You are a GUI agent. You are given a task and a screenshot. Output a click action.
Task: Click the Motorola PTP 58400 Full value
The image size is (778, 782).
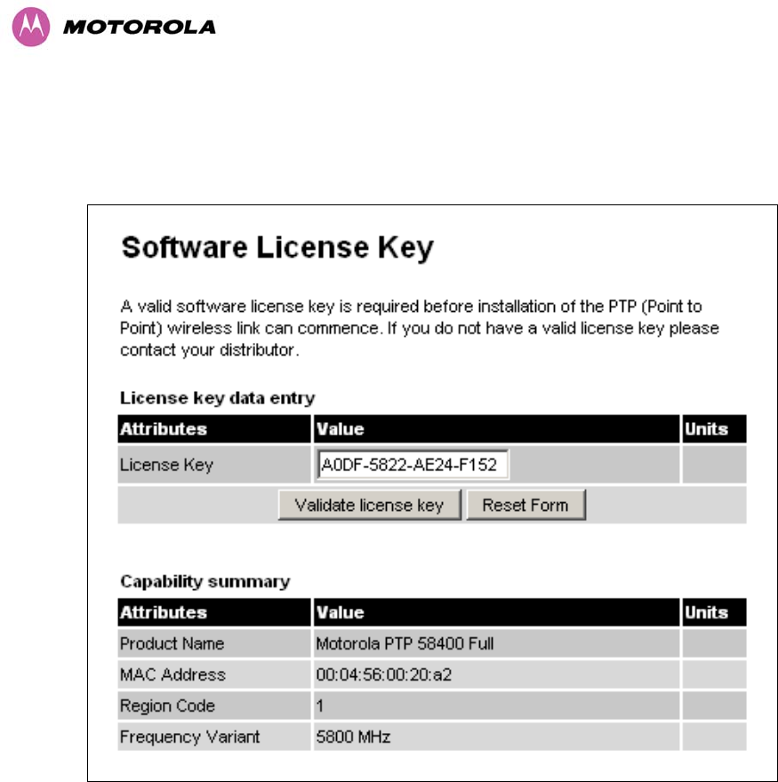[405, 643]
